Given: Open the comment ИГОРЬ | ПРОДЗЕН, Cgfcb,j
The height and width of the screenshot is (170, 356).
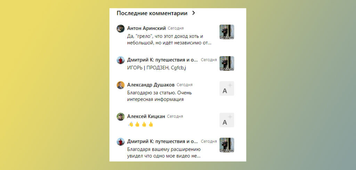Looking at the screenshot, I should click(156, 68).
